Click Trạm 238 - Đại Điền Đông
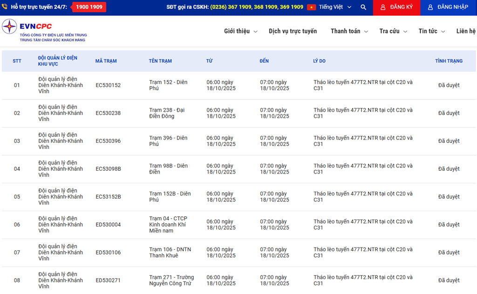477x294 pixels. click(167, 113)
